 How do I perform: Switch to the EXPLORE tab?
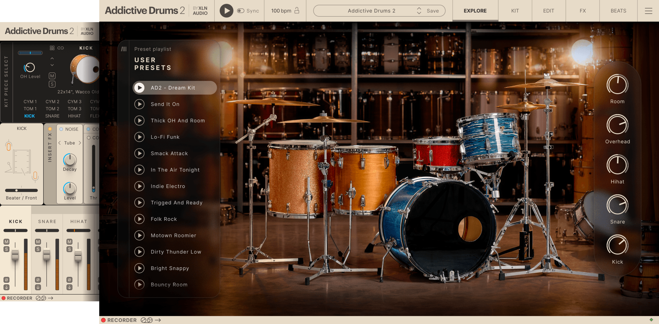tap(475, 11)
